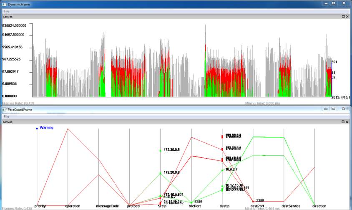Close the DynamicFrame window
The width and height of the screenshot is (352, 210).
point(344,3)
